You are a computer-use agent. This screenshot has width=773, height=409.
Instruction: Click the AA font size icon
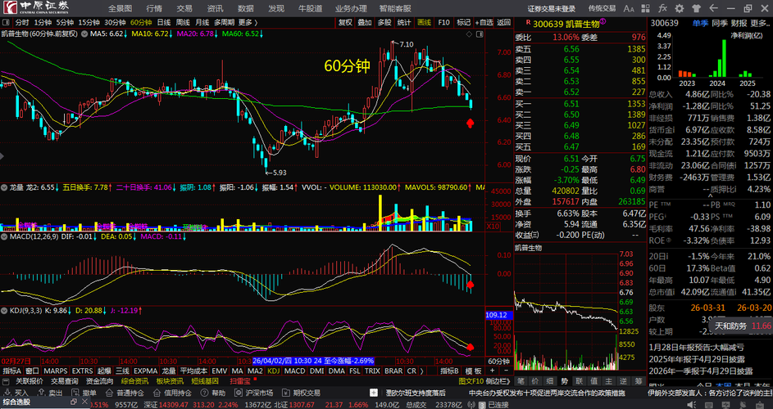pyautogui.click(x=629, y=8)
